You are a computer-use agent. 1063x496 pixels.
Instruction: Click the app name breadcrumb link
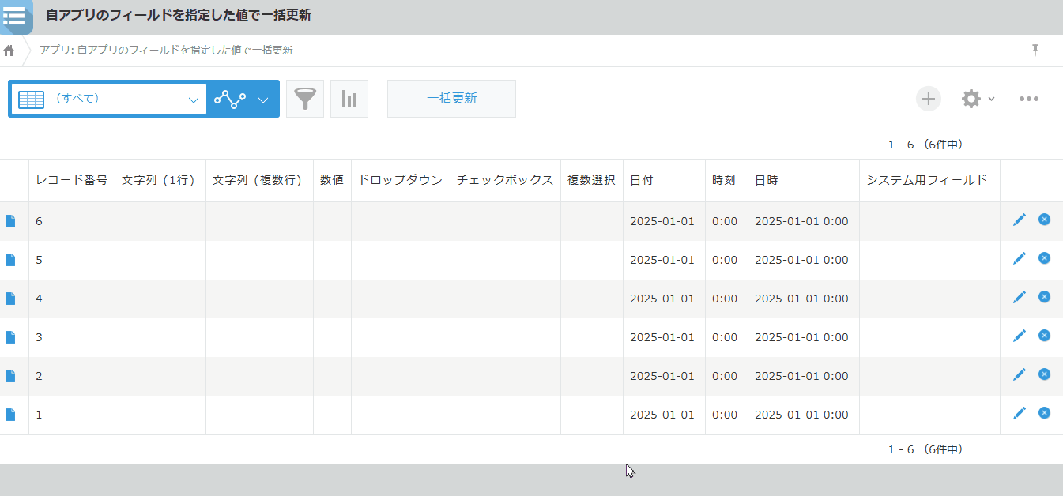coord(166,51)
